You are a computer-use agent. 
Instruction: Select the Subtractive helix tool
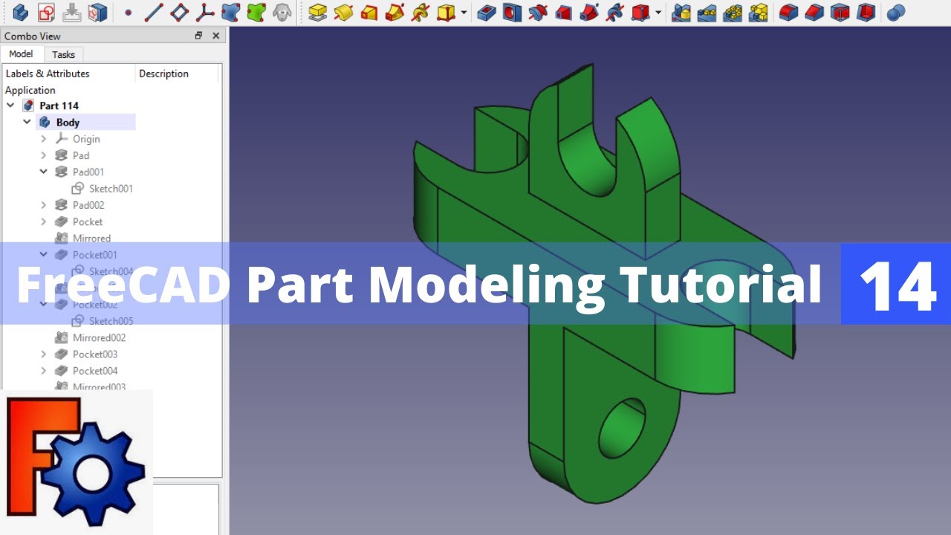(x=614, y=12)
